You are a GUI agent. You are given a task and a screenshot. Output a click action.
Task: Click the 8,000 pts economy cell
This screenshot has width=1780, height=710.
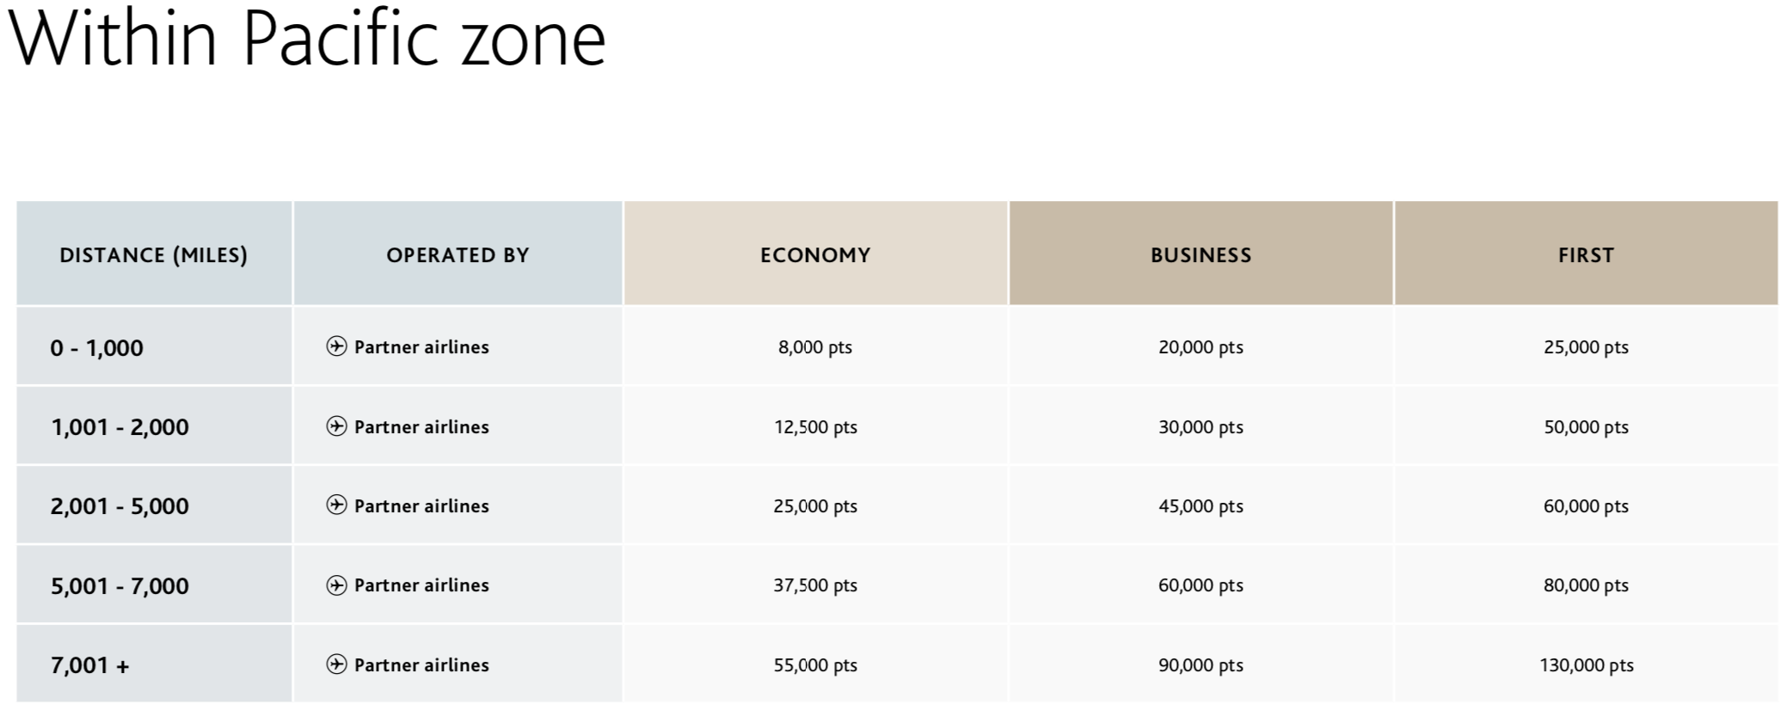pos(815,346)
